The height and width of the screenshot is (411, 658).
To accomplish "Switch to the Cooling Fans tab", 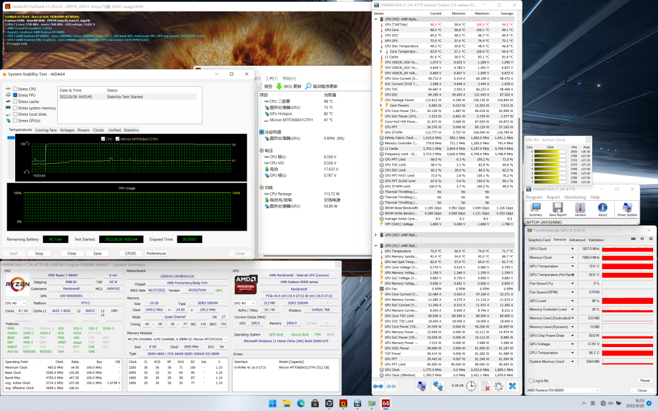I will pos(46,130).
